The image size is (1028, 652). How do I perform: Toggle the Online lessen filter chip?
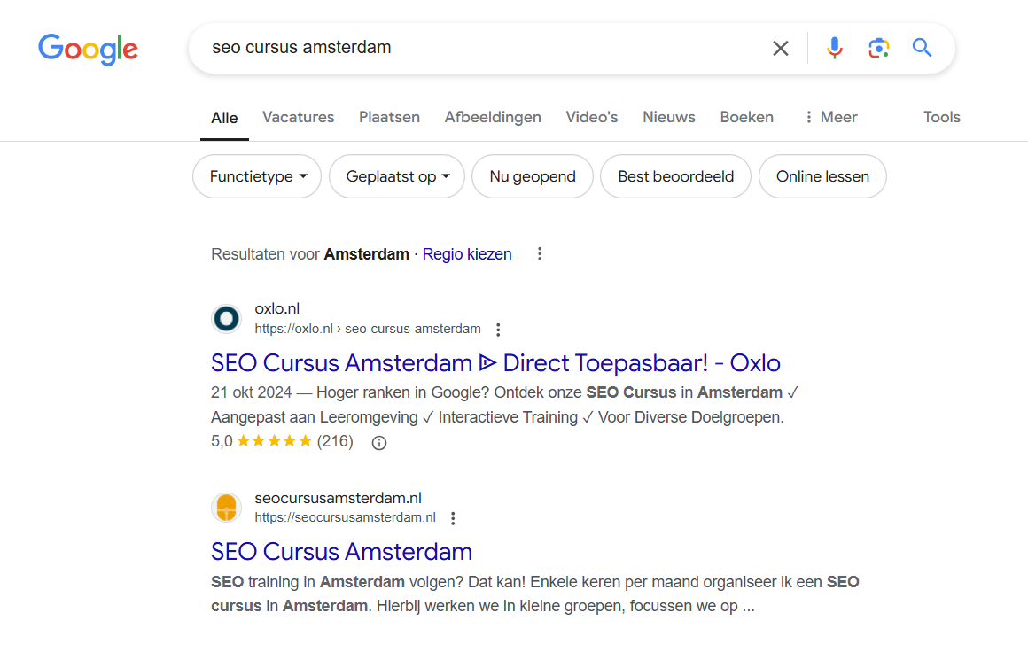(822, 176)
